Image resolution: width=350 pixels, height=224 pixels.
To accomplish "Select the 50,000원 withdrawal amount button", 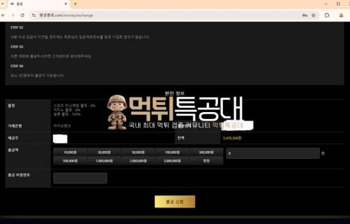I will (x=138, y=152).
